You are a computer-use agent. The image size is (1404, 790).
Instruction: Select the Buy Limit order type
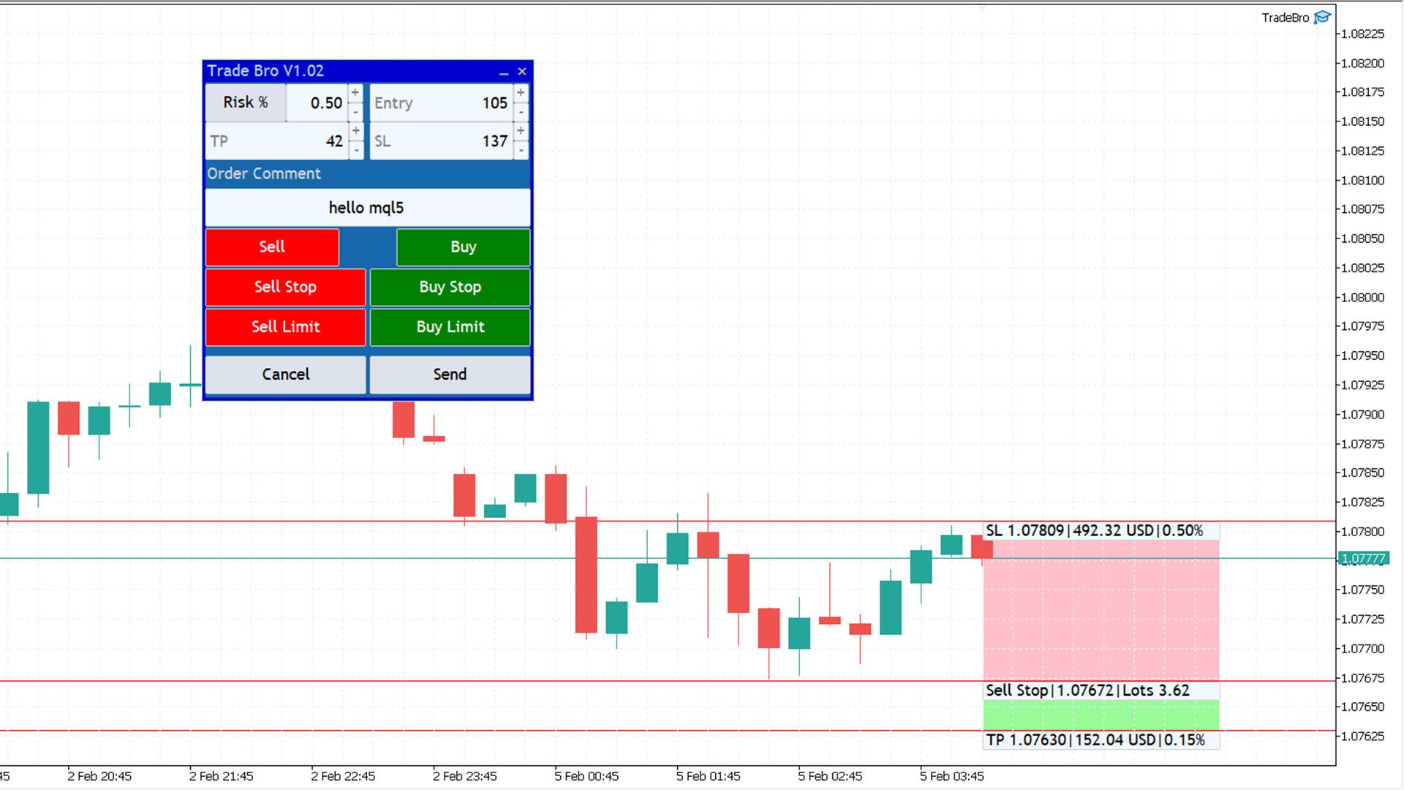[x=450, y=327]
